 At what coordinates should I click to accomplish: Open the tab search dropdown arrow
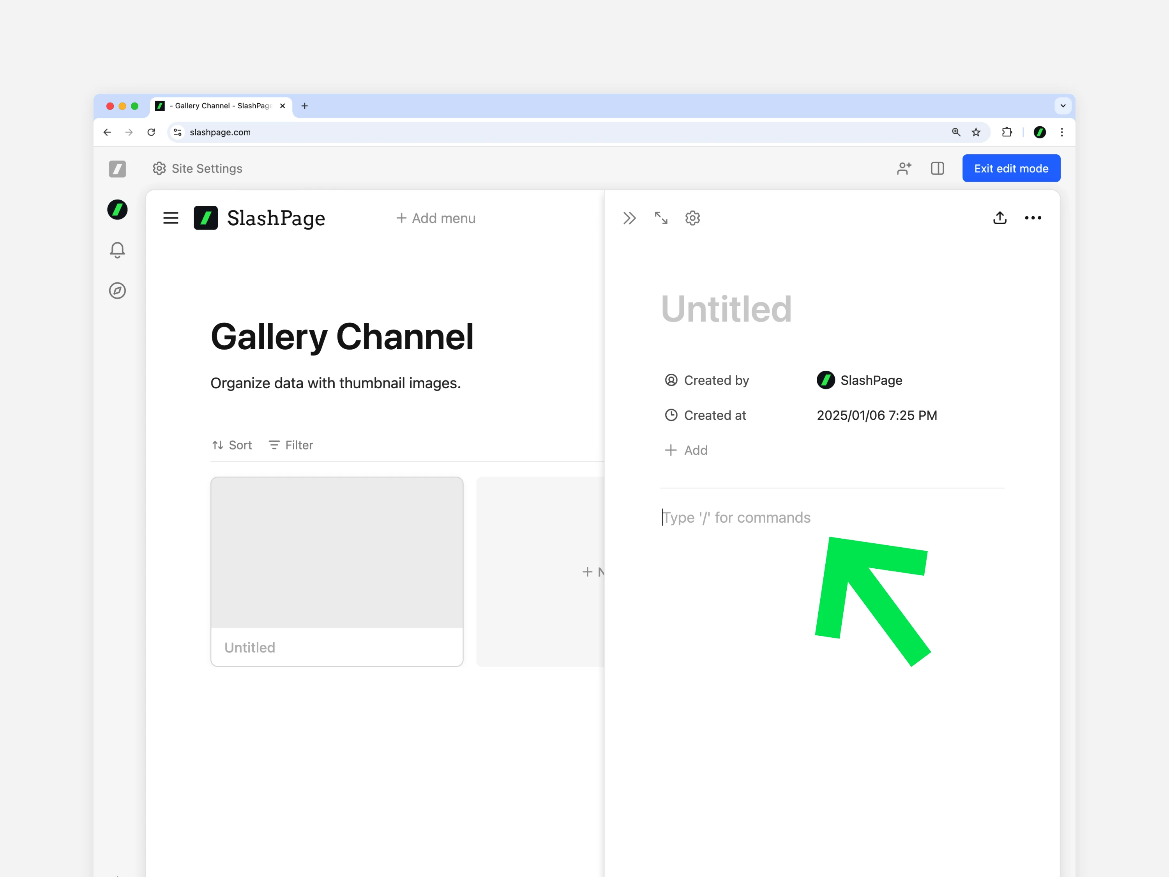point(1063,106)
